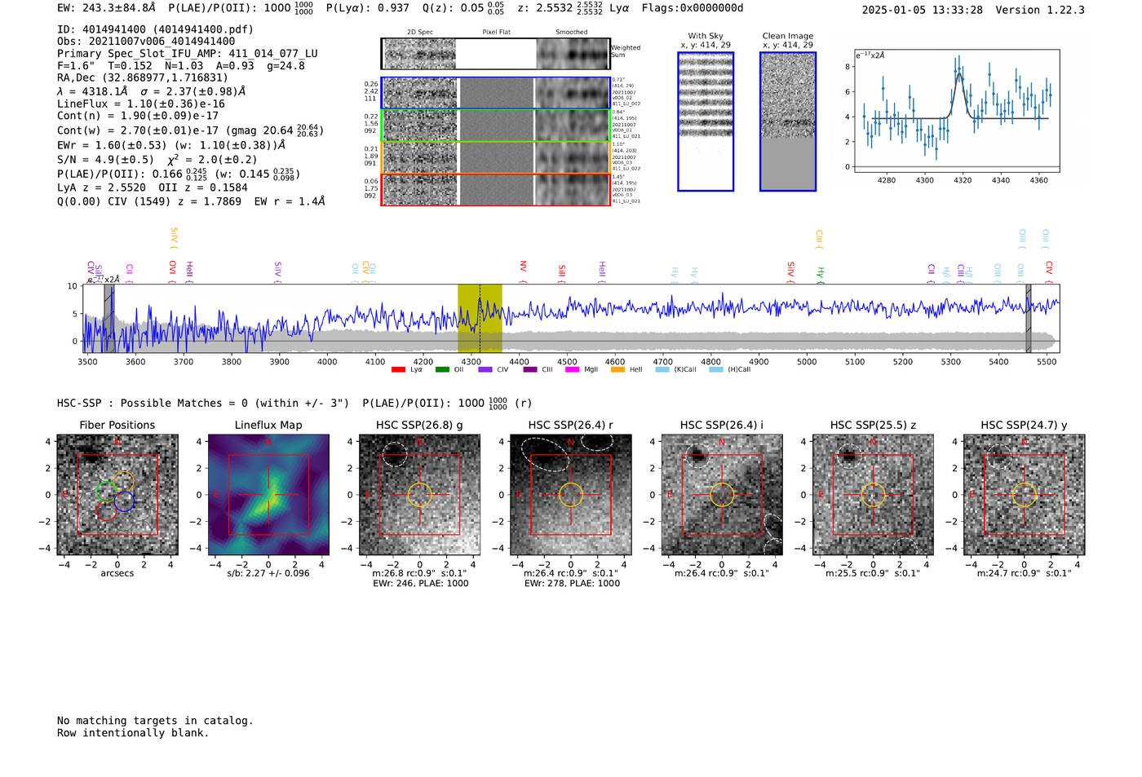Select the green-bordered fiber 2D spectrum row
Image resolution: width=1142 pixels, height=777 pixels.
click(x=496, y=126)
